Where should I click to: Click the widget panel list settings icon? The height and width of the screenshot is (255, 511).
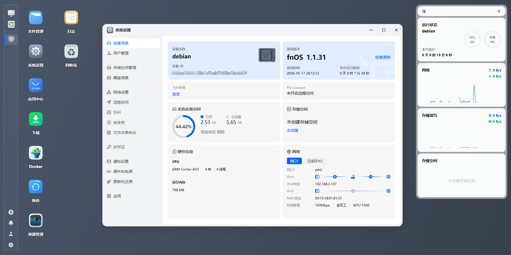pos(424,11)
